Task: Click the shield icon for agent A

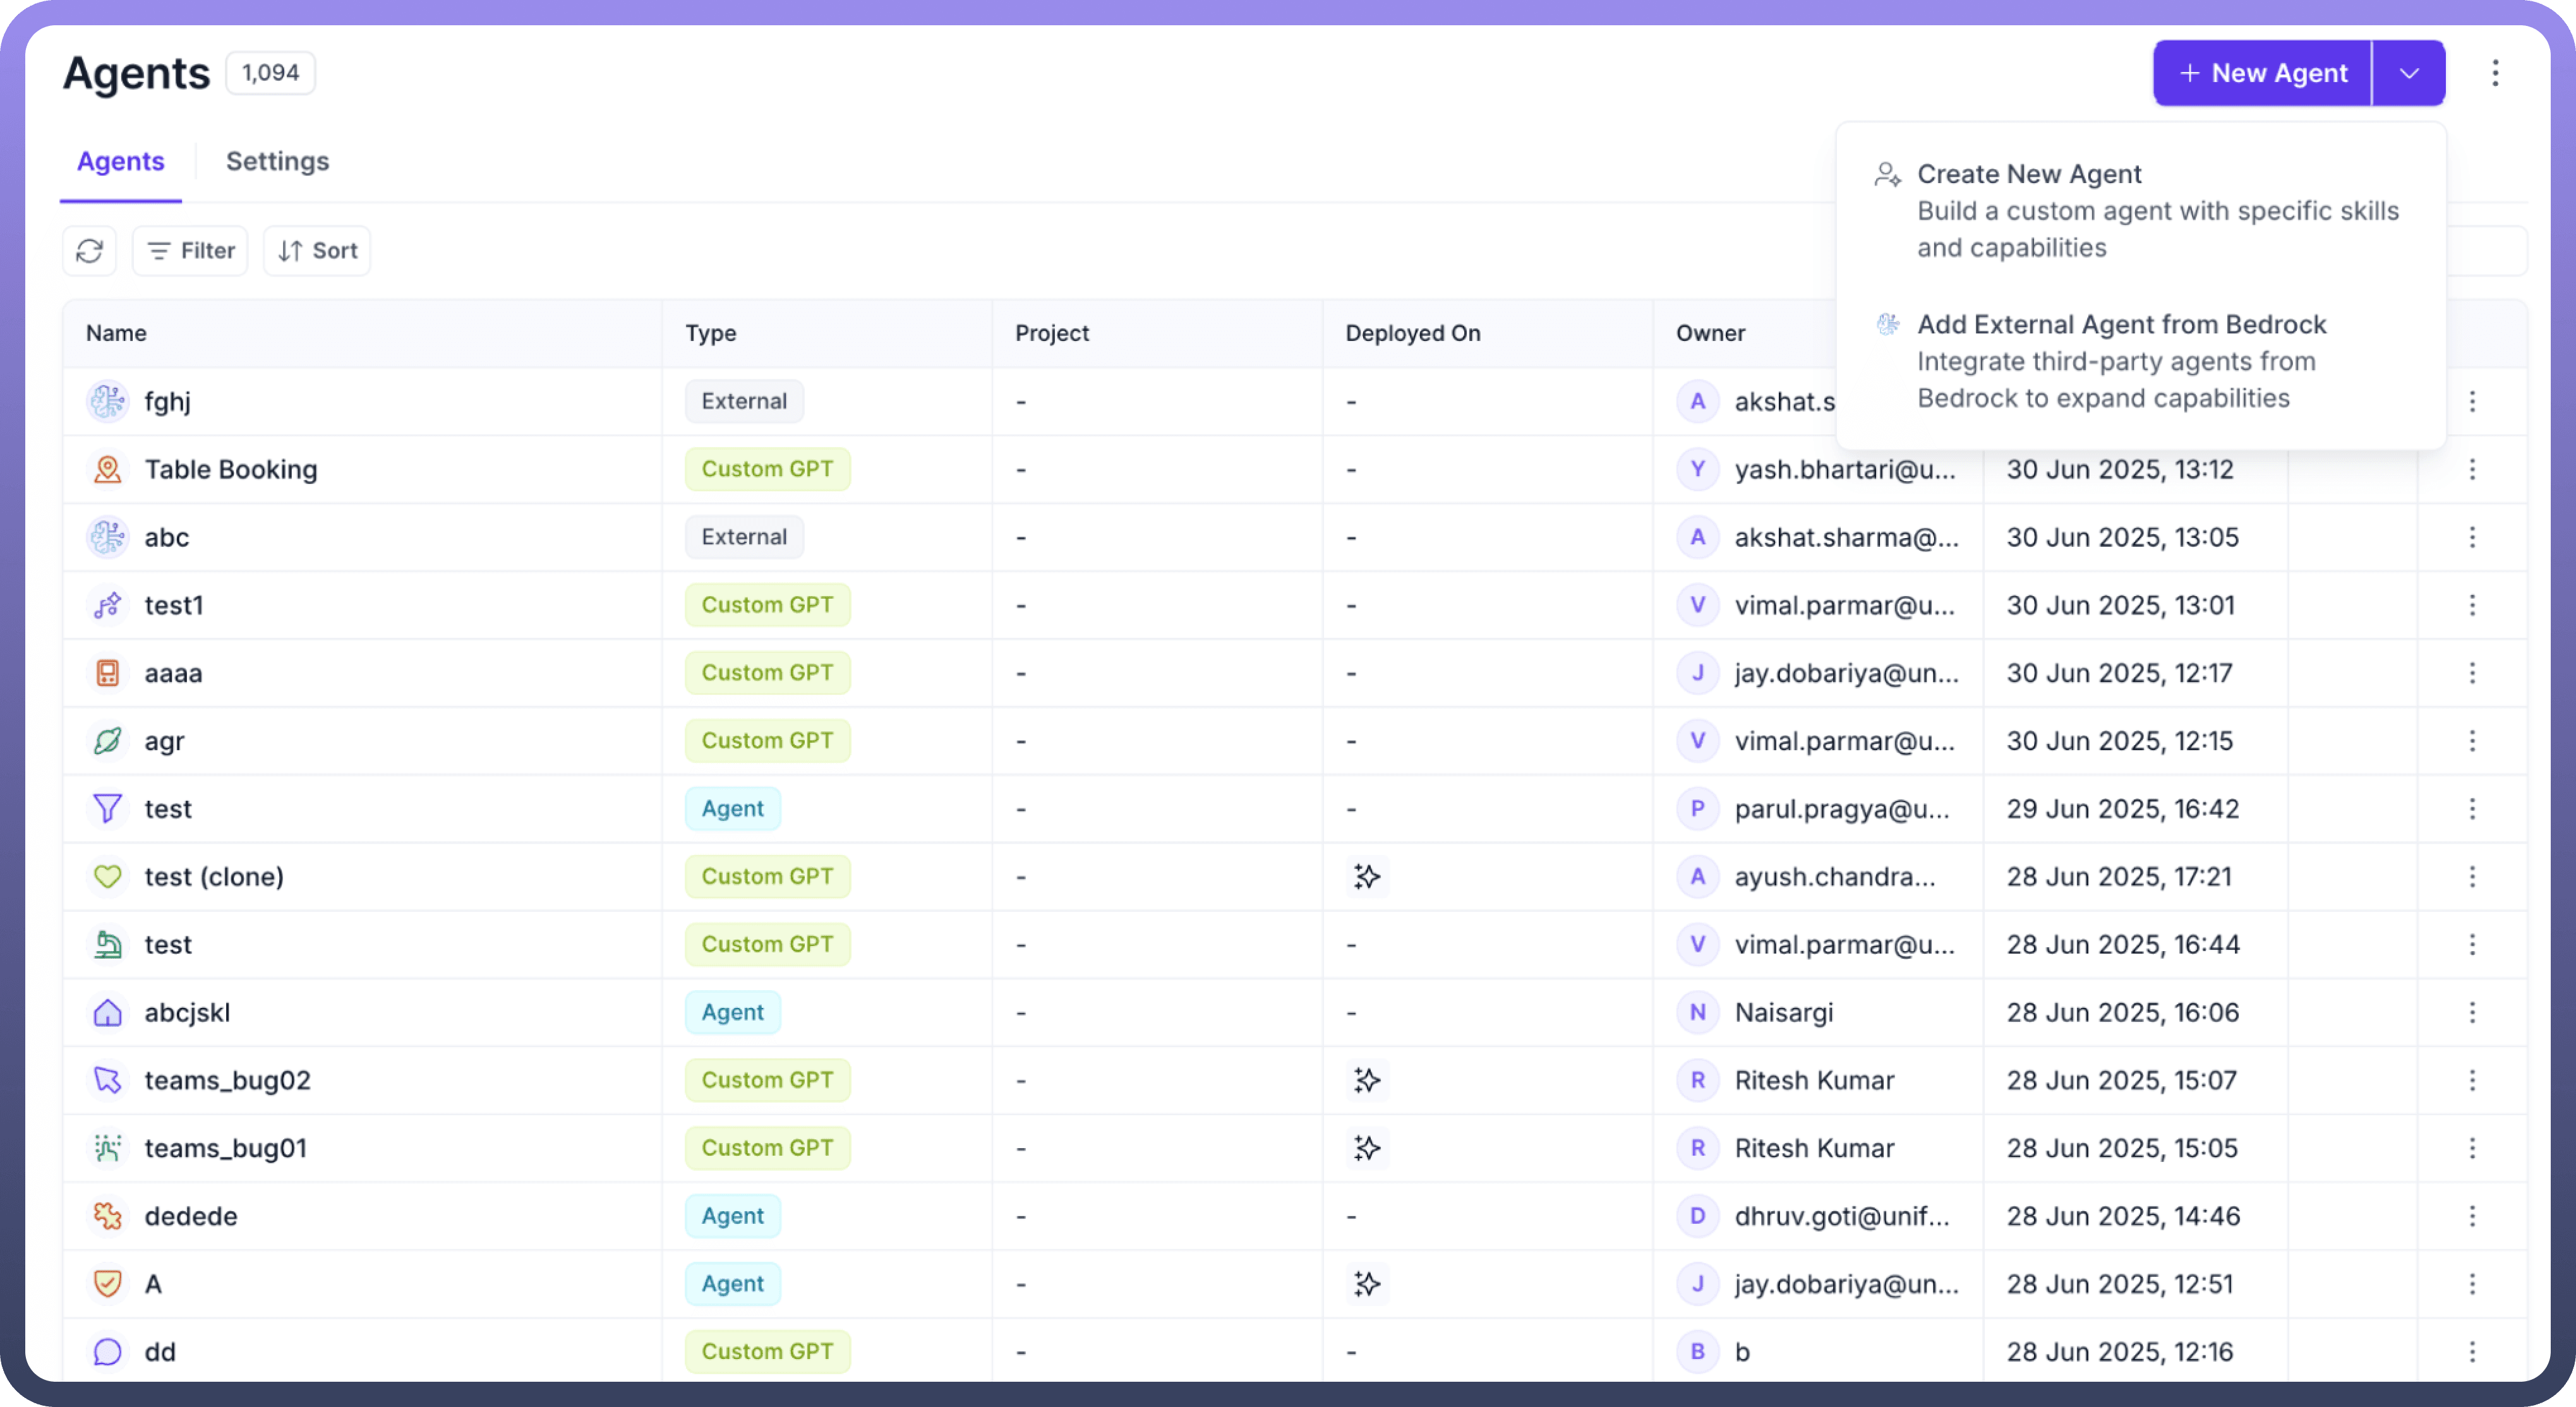Action: 107,1284
